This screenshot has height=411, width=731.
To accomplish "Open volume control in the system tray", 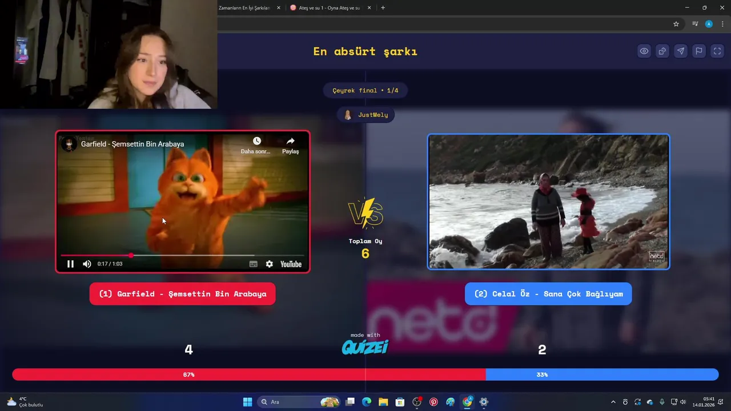I will 683,402.
